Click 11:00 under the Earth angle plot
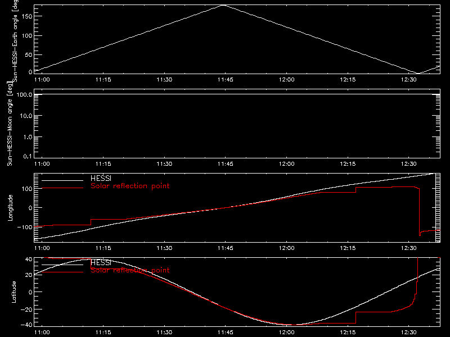The image size is (450, 337). coord(42,80)
